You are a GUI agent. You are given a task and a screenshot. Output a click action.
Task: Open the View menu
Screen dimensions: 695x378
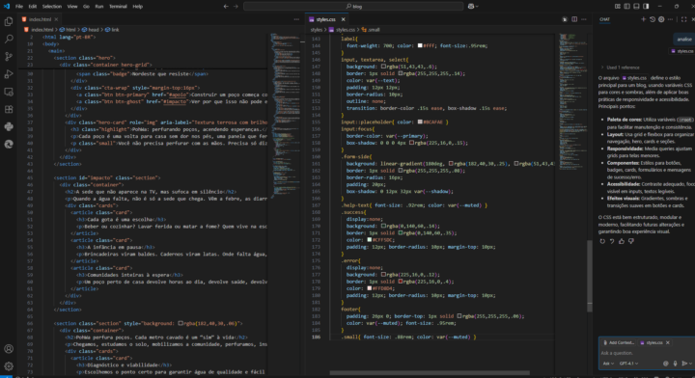coord(72,6)
